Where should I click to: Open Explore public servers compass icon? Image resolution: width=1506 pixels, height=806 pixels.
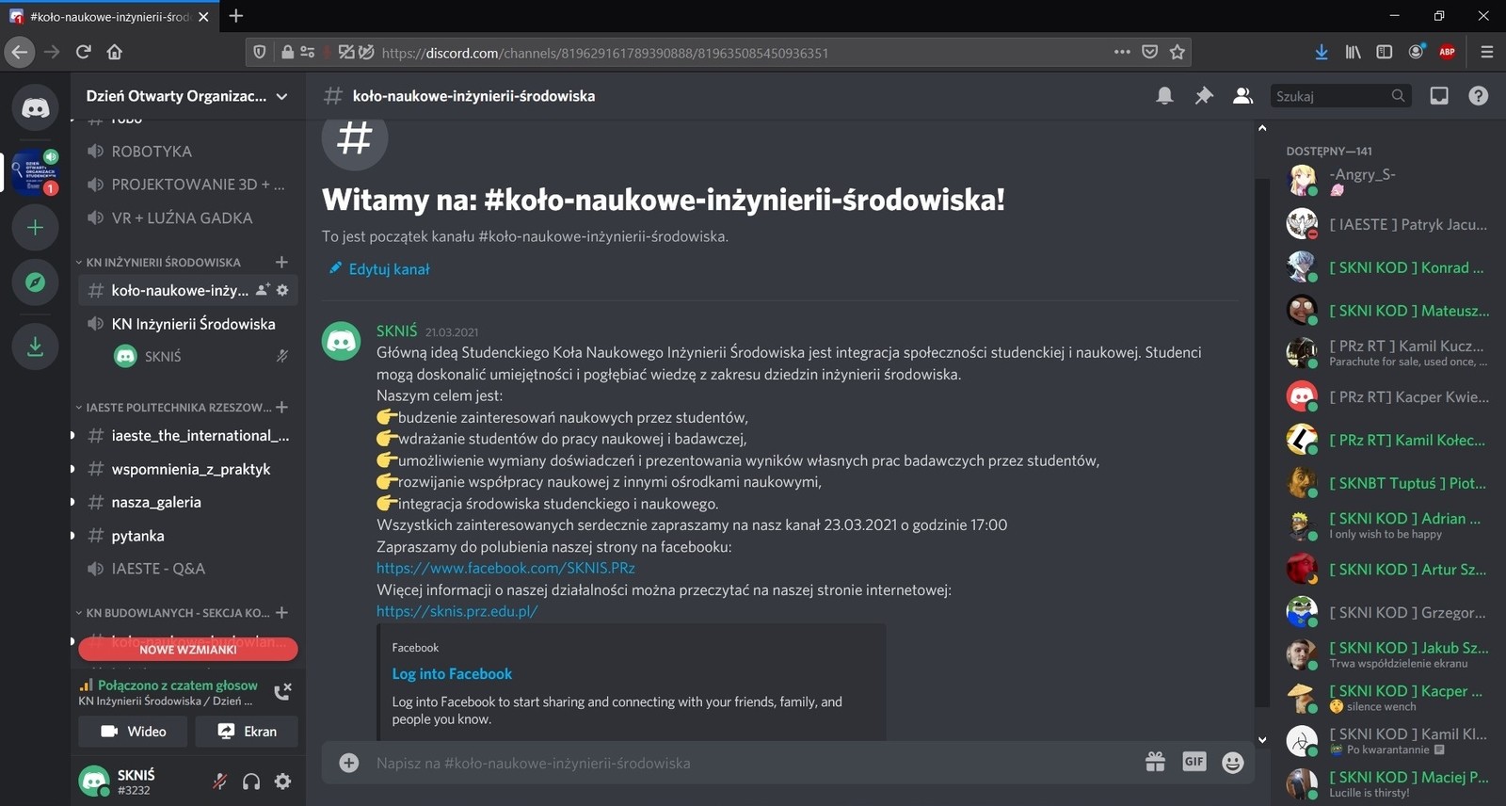point(35,282)
